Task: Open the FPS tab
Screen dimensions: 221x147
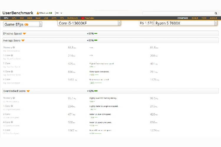Action: [x=62, y=18]
